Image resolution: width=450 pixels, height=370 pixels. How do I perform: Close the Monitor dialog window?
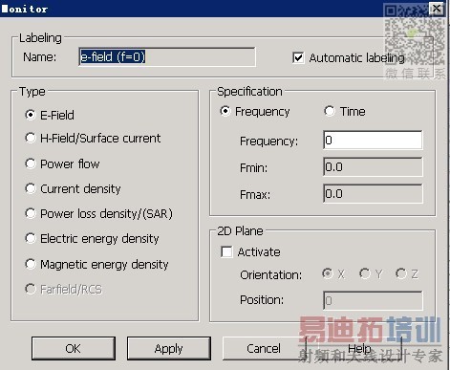pyautogui.click(x=437, y=9)
